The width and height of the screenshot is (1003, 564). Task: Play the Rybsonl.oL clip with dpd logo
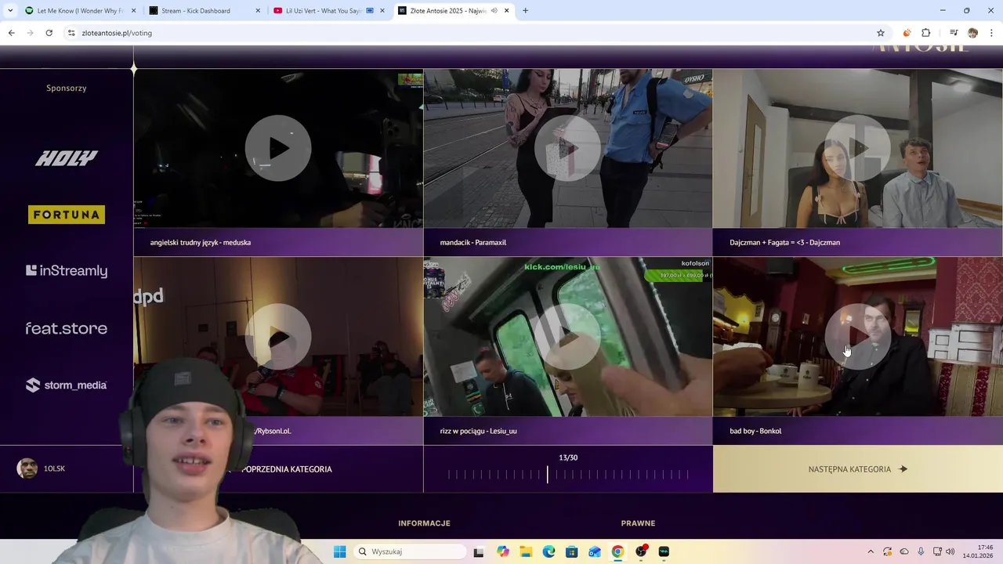pos(278,337)
